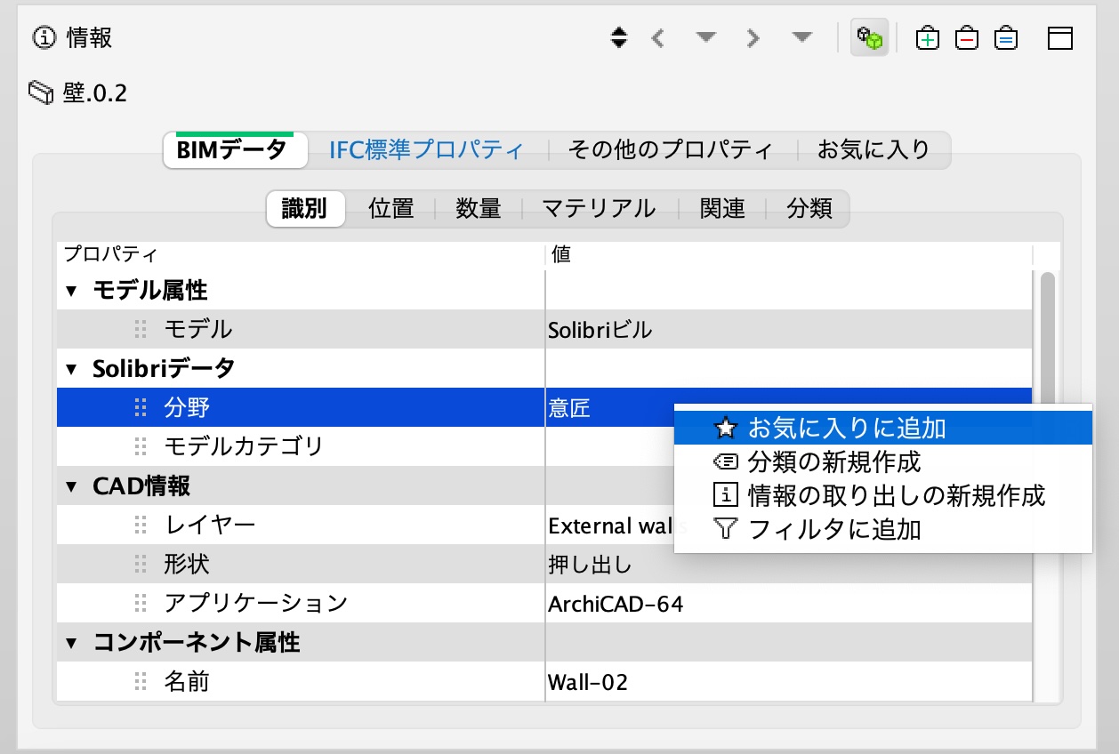Collapse the Solibriデータ group

pyautogui.click(x=71, y=369)
